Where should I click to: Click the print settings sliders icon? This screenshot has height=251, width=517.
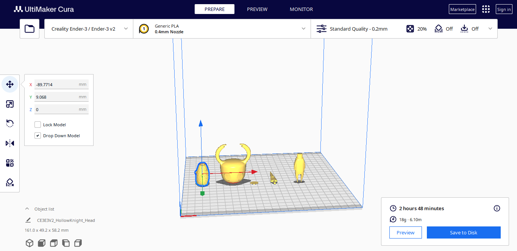(321, 29)
